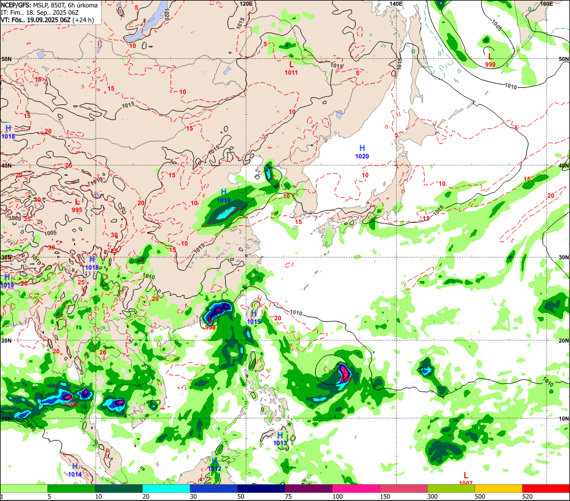This screenshot has width=570, height=501.
Task: Click the H 1014 high near Sumatra
Action: click(75, 470)
